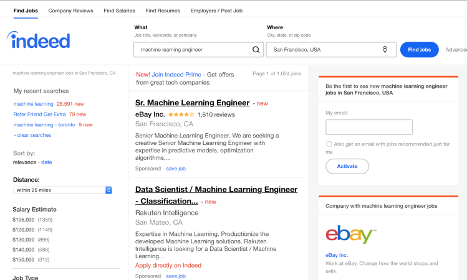Focus the My email input field
Viewport: 467px width, 280px height.
(369, 127)
